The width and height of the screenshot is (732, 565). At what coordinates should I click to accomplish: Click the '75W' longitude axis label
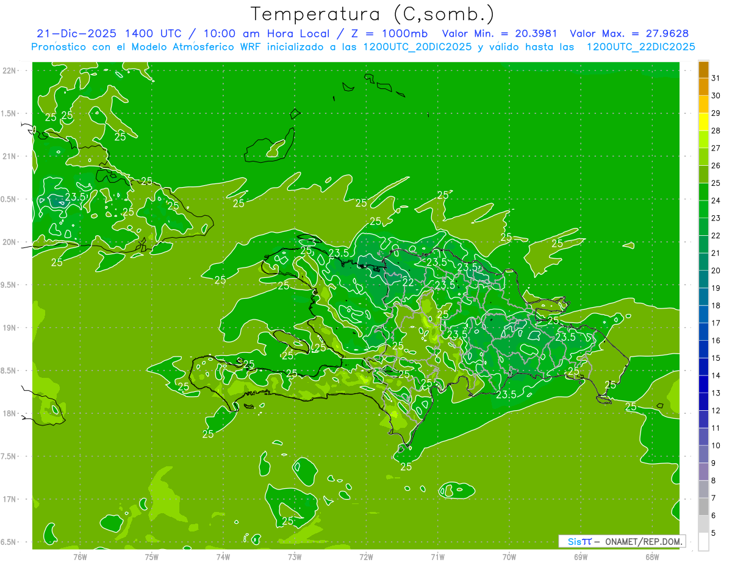click(x=151, y=556)
